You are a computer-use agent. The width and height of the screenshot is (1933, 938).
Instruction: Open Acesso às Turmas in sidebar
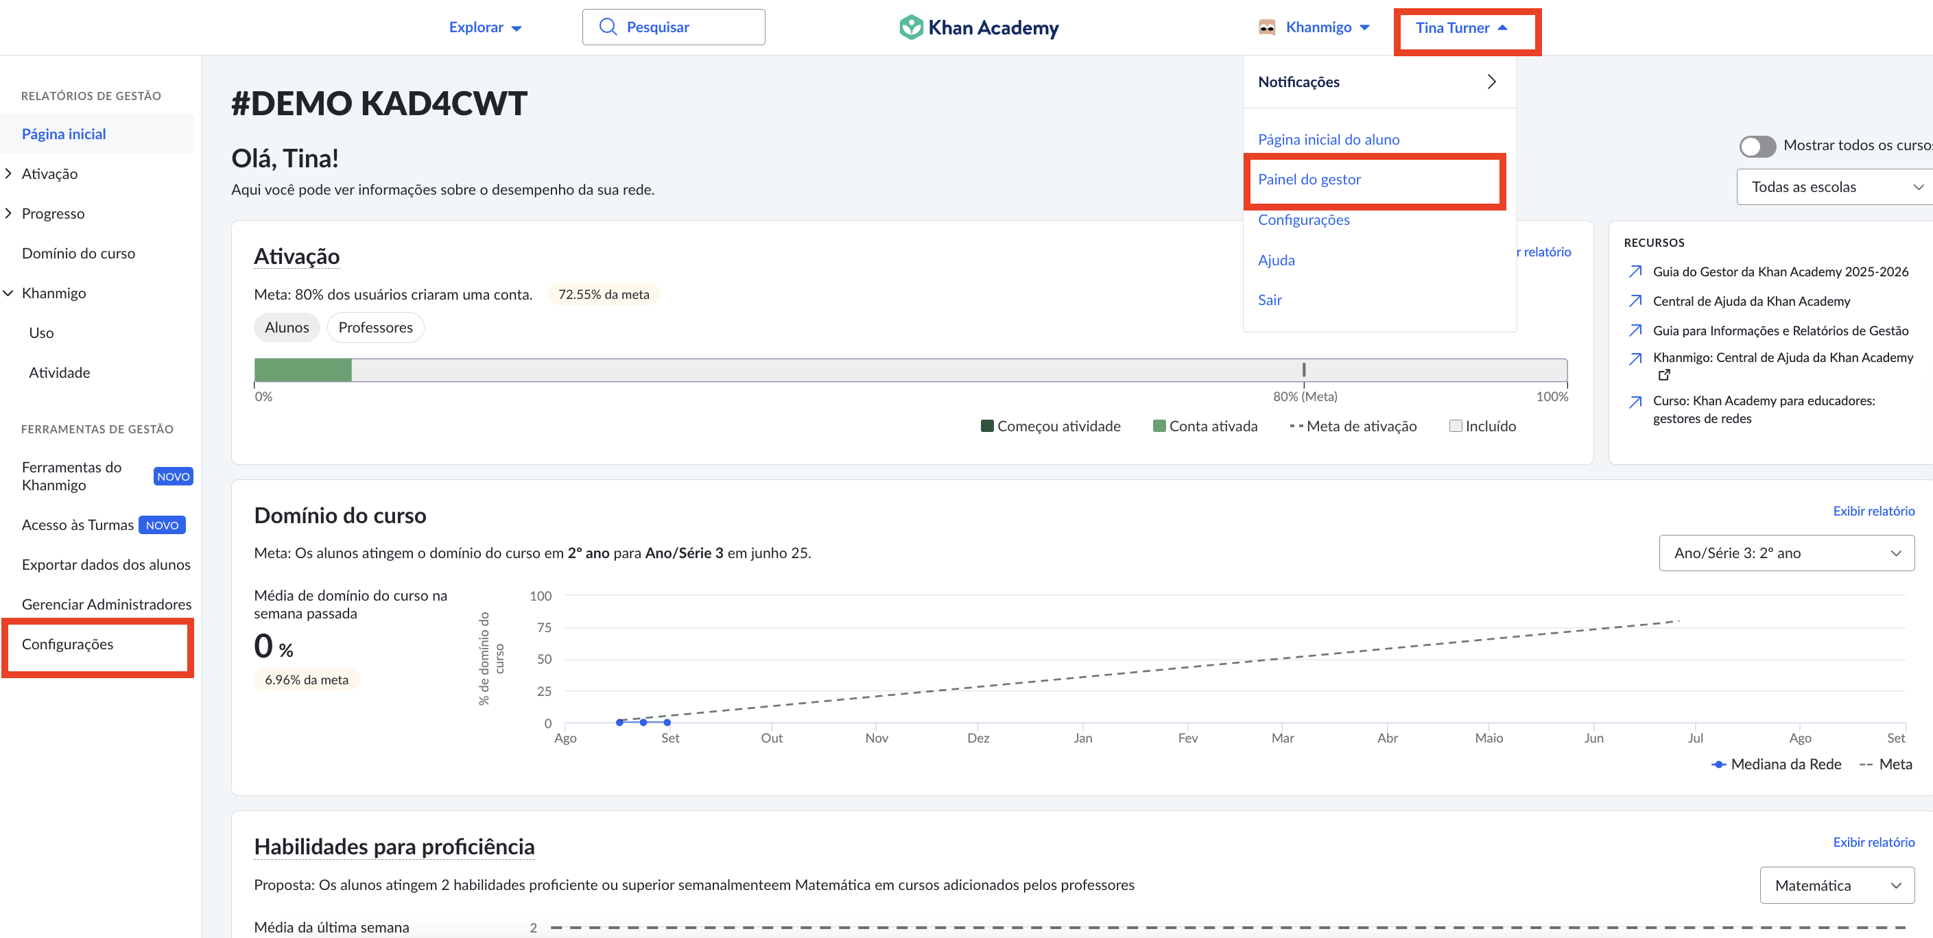[78, 525]
